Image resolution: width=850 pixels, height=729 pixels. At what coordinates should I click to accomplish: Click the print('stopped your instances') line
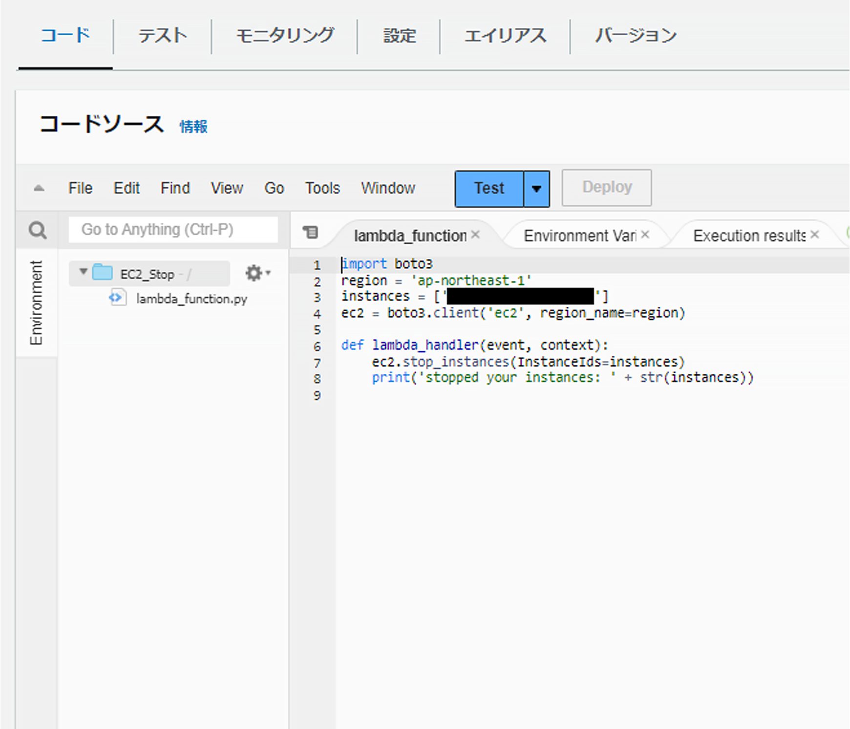click(x=563, y=378)
